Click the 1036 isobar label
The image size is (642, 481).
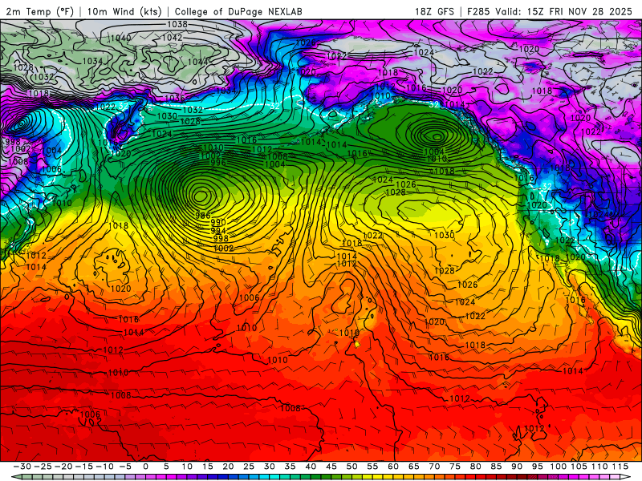(x=175, y=98)
